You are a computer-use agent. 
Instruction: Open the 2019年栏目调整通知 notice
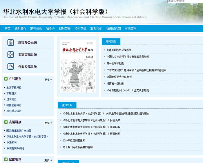[x=74, y=141]
